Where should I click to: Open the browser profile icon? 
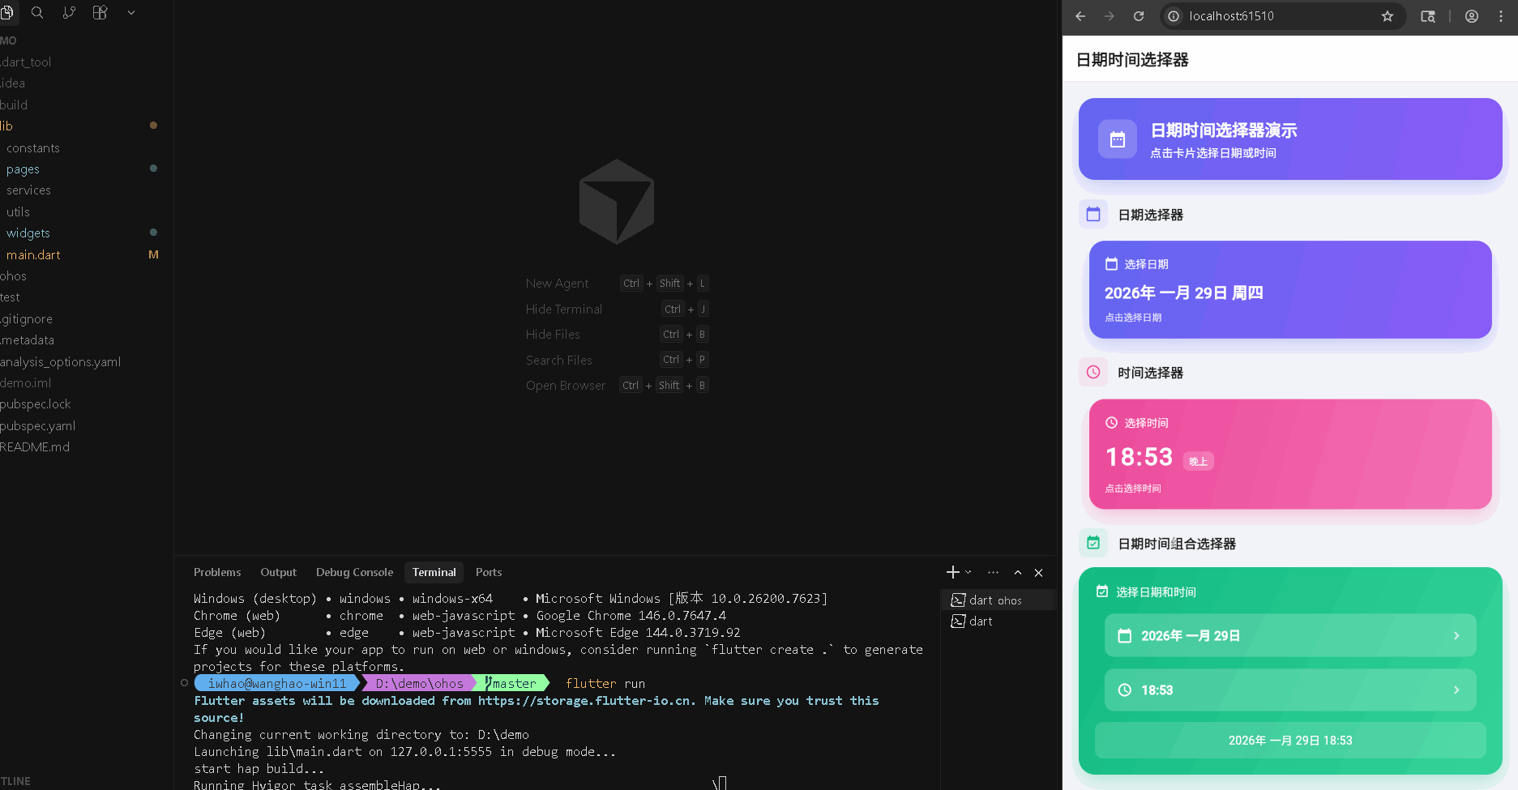tap(1472, 16)
